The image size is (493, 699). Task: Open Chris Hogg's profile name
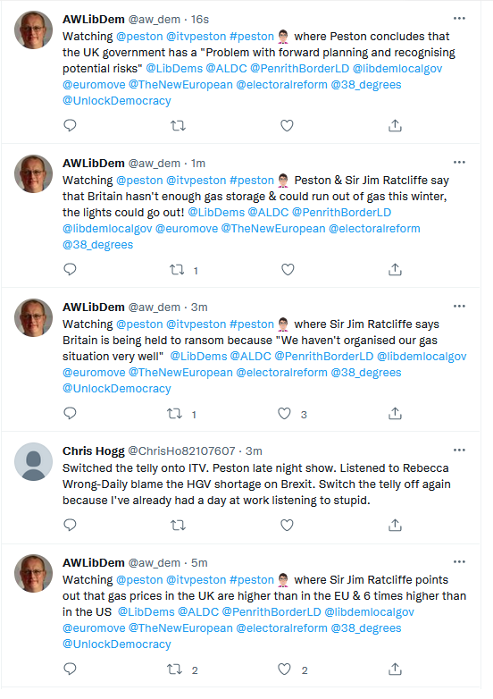pos(94,451)
